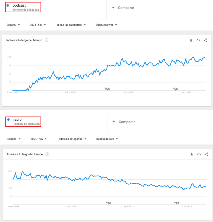Expand the '2004 - hoy' date range selector
The height and width of the screenshot is (222, 213).
pos(38,25)
